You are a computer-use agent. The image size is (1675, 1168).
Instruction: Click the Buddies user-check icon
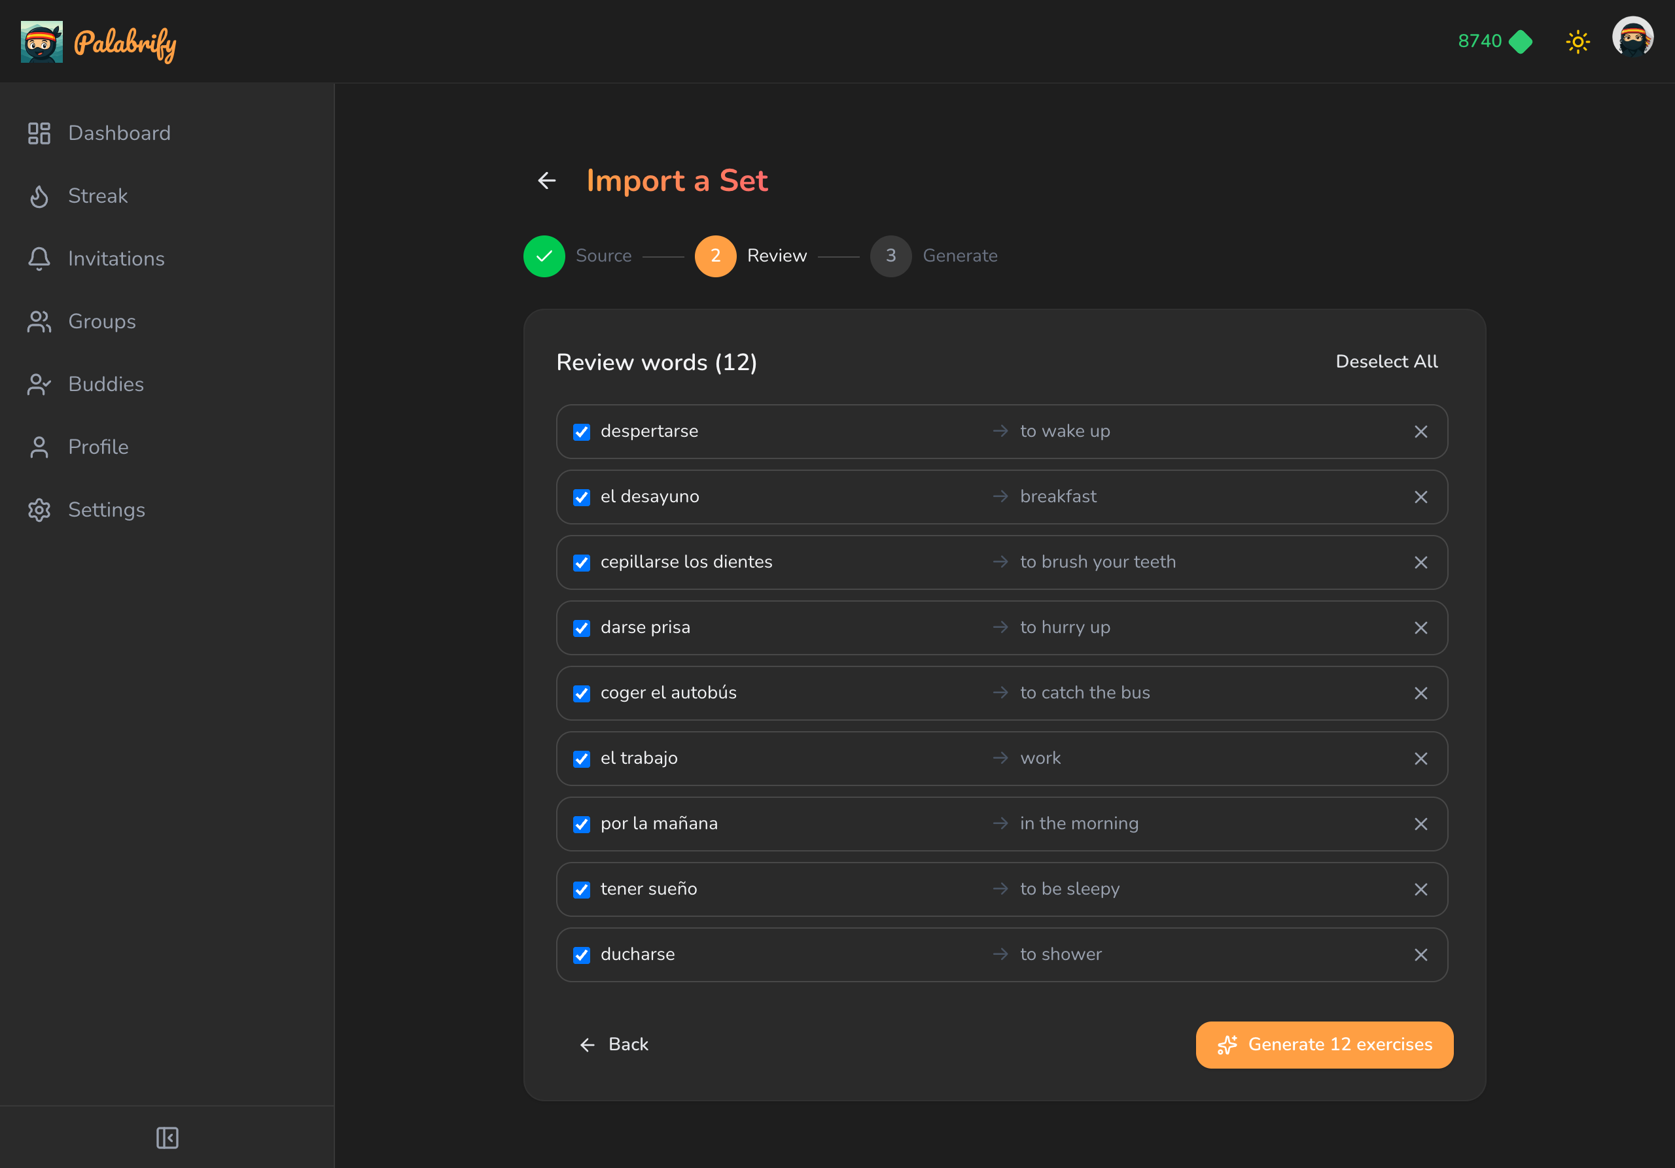39,385
